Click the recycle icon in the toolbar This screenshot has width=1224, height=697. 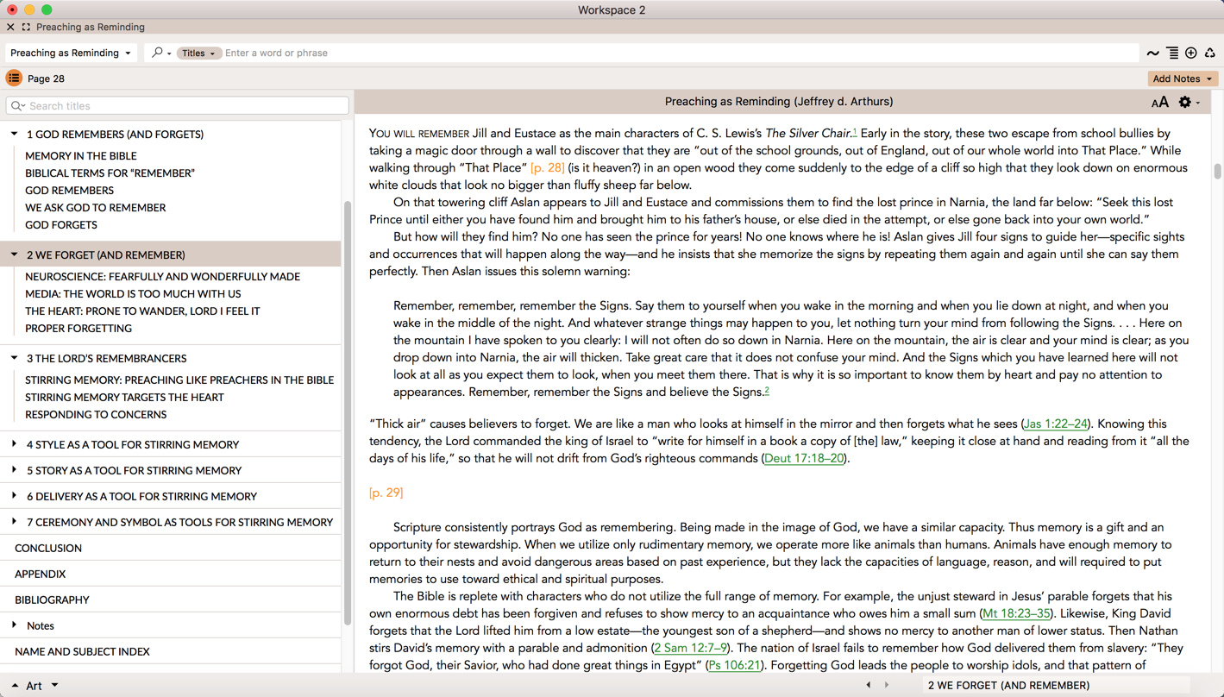click(1210, 53)
